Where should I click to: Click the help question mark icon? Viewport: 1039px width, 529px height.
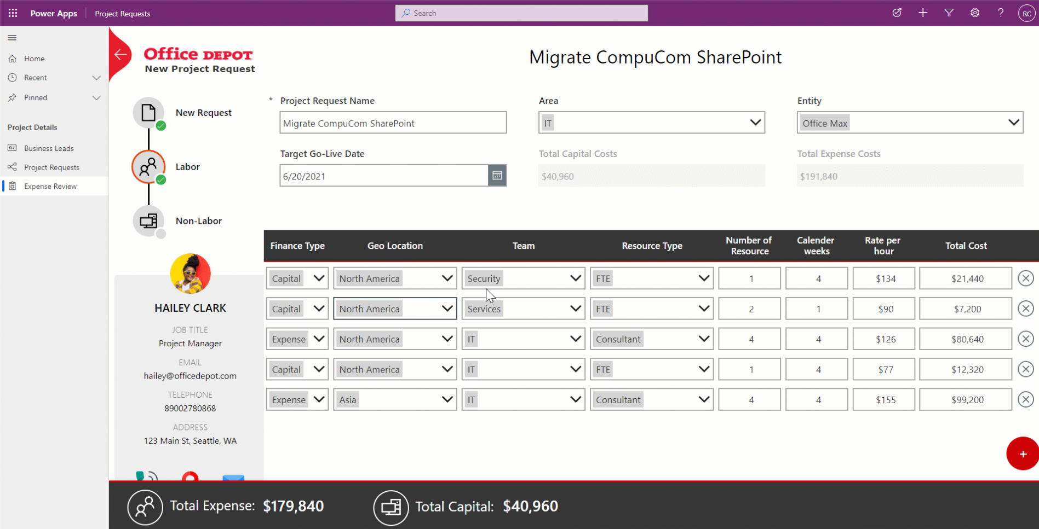point(1000,13)
